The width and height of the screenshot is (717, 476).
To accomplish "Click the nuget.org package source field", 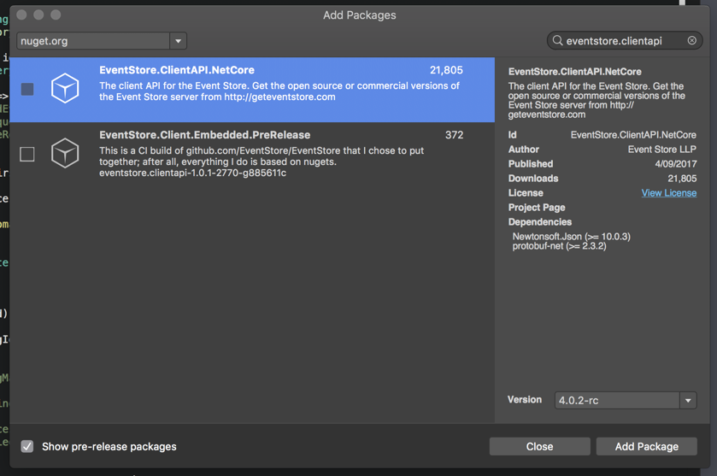I will tap(102, 41).
